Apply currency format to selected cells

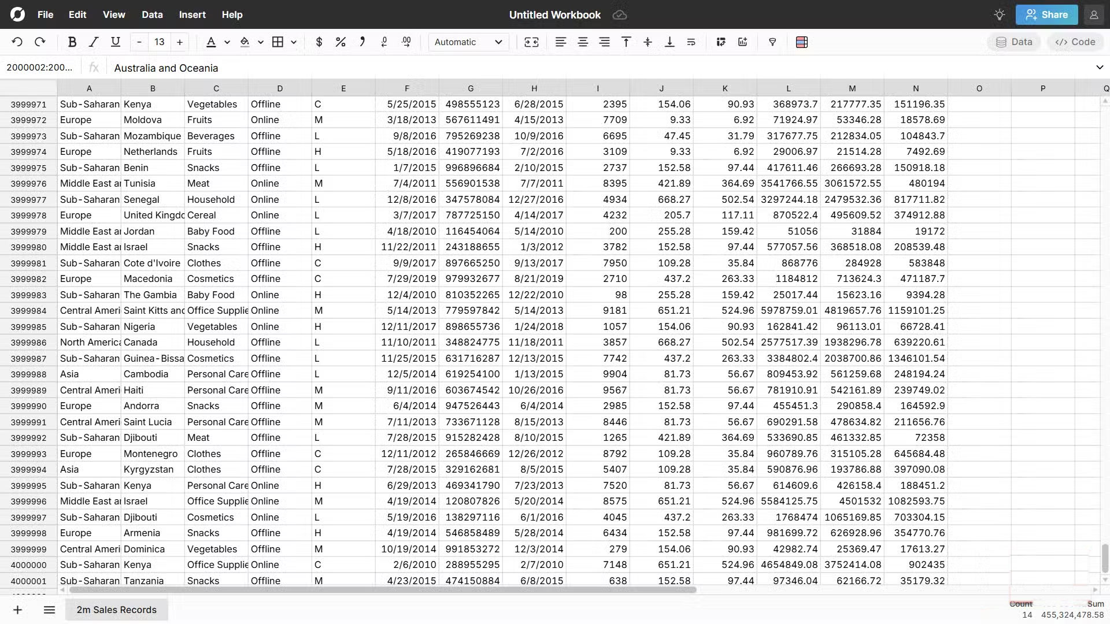point(319,42)
